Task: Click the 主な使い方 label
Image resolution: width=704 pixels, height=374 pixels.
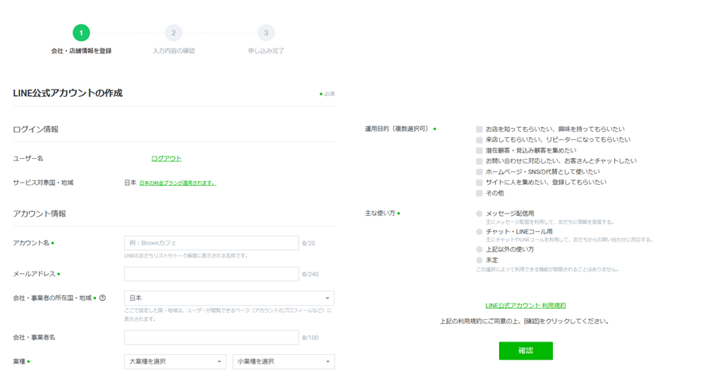Action: tap(380, 213)
